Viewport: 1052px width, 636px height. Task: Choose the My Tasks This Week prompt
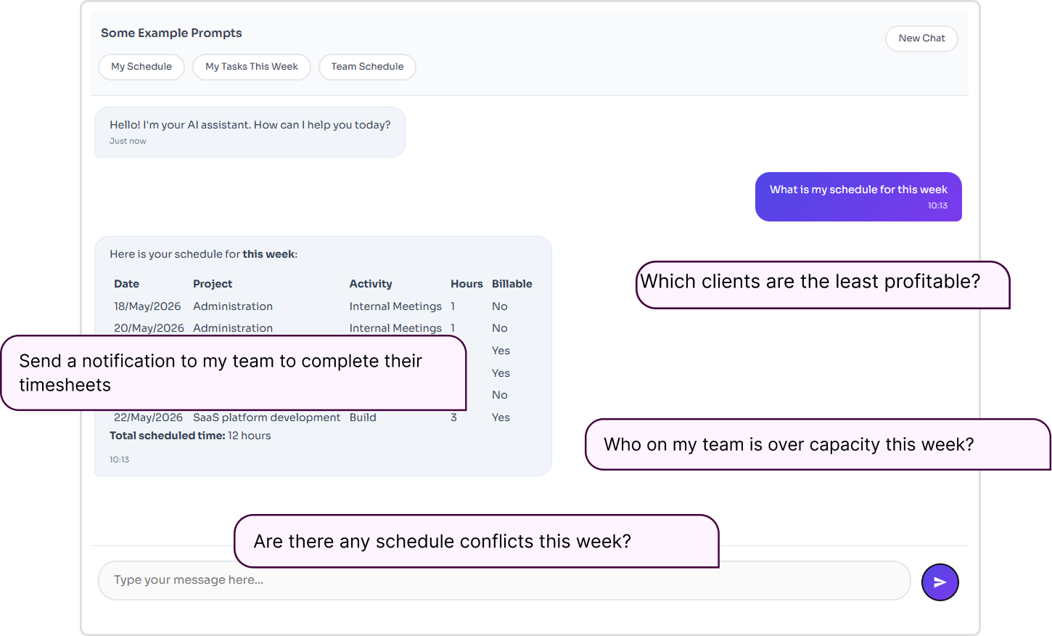pyautogui.click(x=252, y=67)
